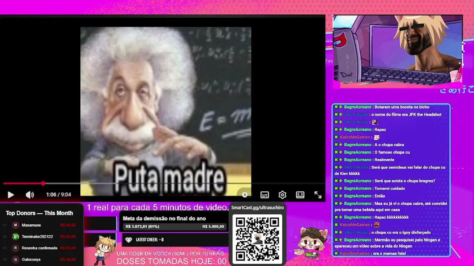Click the message starting 'Mermão eu pesquisei pelo Ningen'

tap(387, 243)
